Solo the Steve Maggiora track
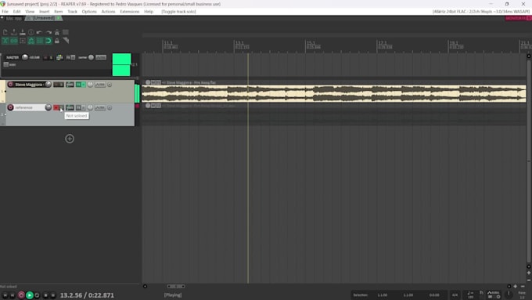532x300 pixels. [61, 85]
